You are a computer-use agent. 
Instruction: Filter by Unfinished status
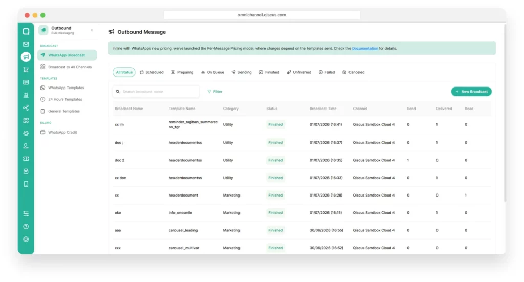299,72
